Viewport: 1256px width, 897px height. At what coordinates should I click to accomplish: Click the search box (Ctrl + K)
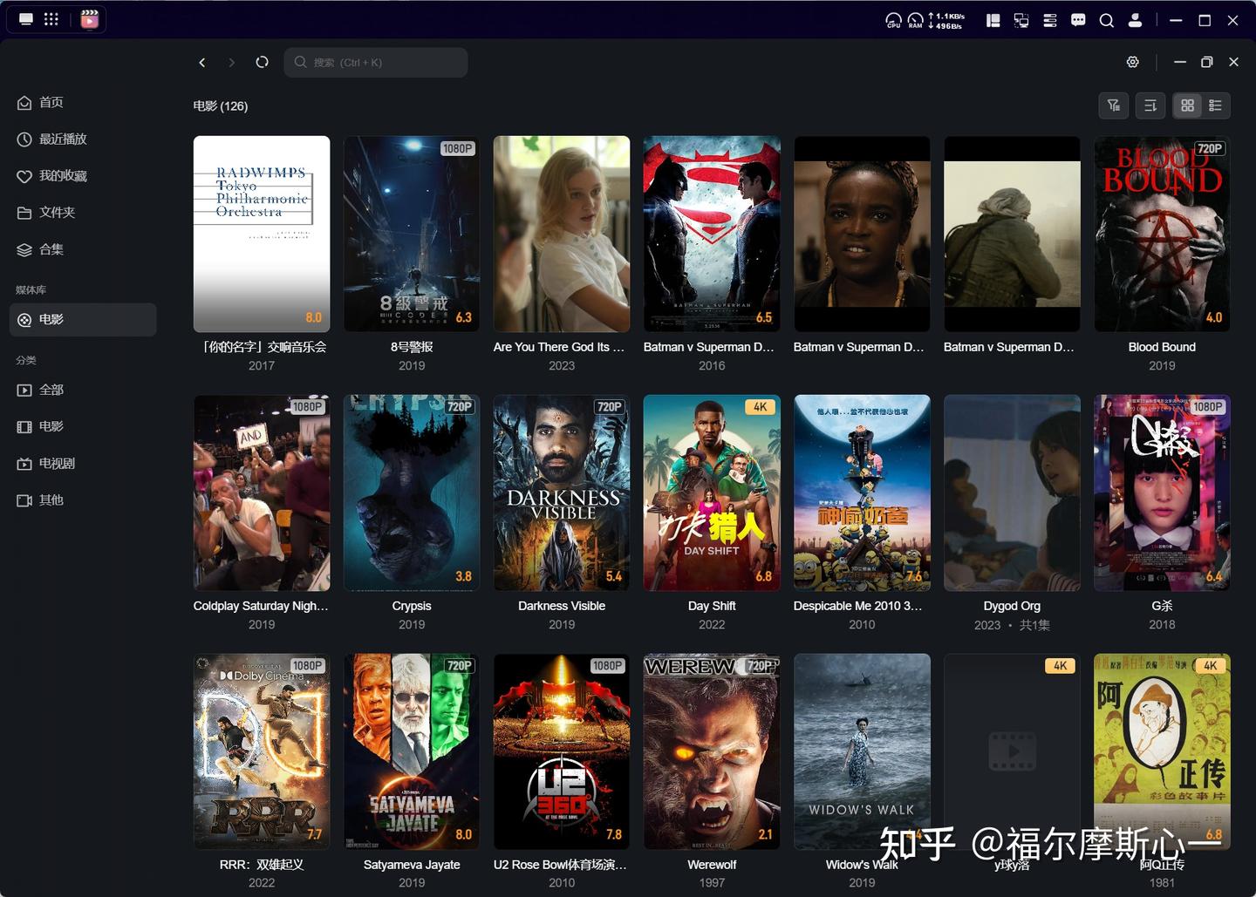click(376, 63)
